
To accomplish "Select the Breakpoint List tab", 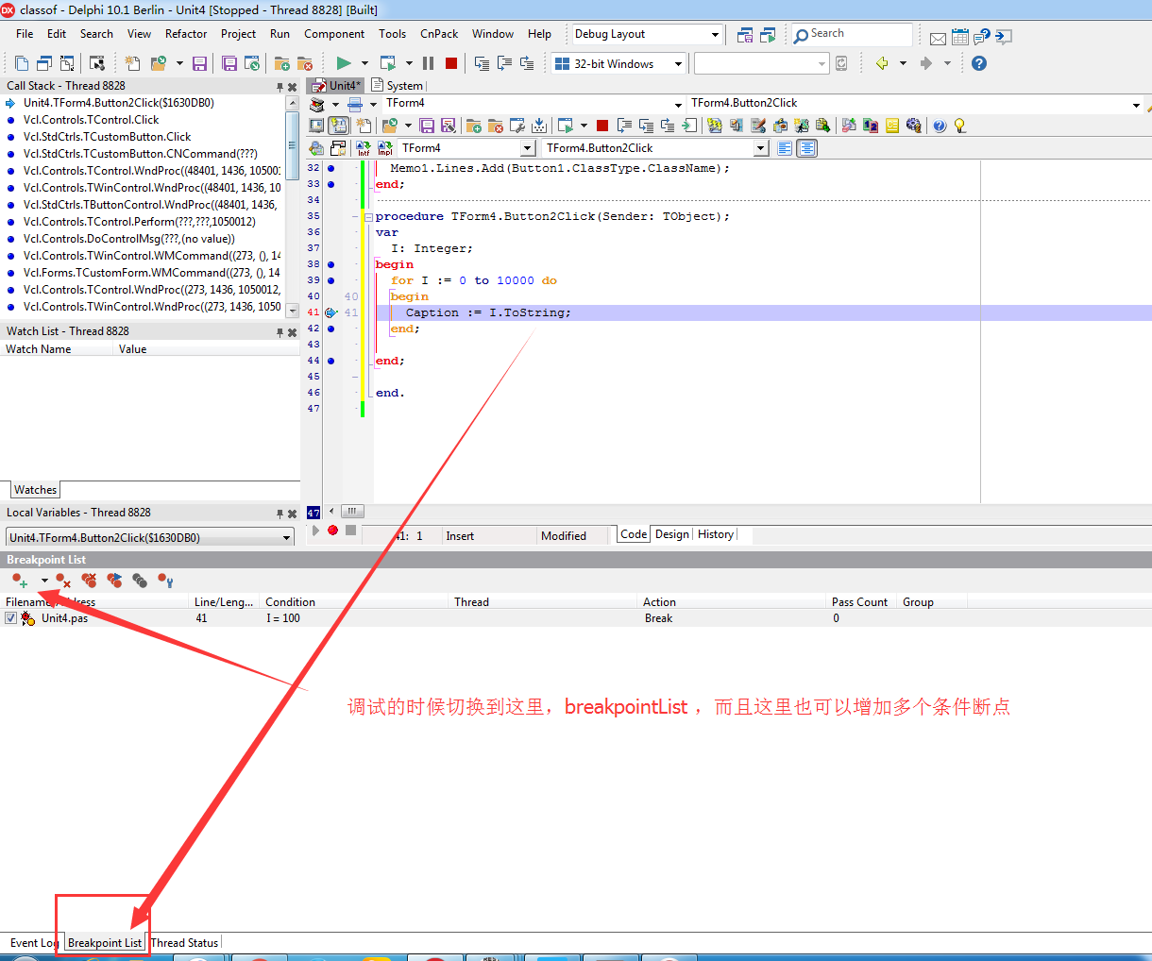I will point(105,942).
